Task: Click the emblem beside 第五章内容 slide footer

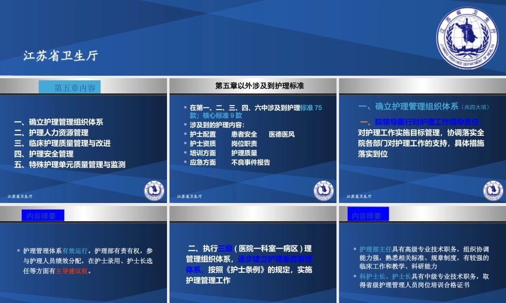Action: (x=153, y=190)
